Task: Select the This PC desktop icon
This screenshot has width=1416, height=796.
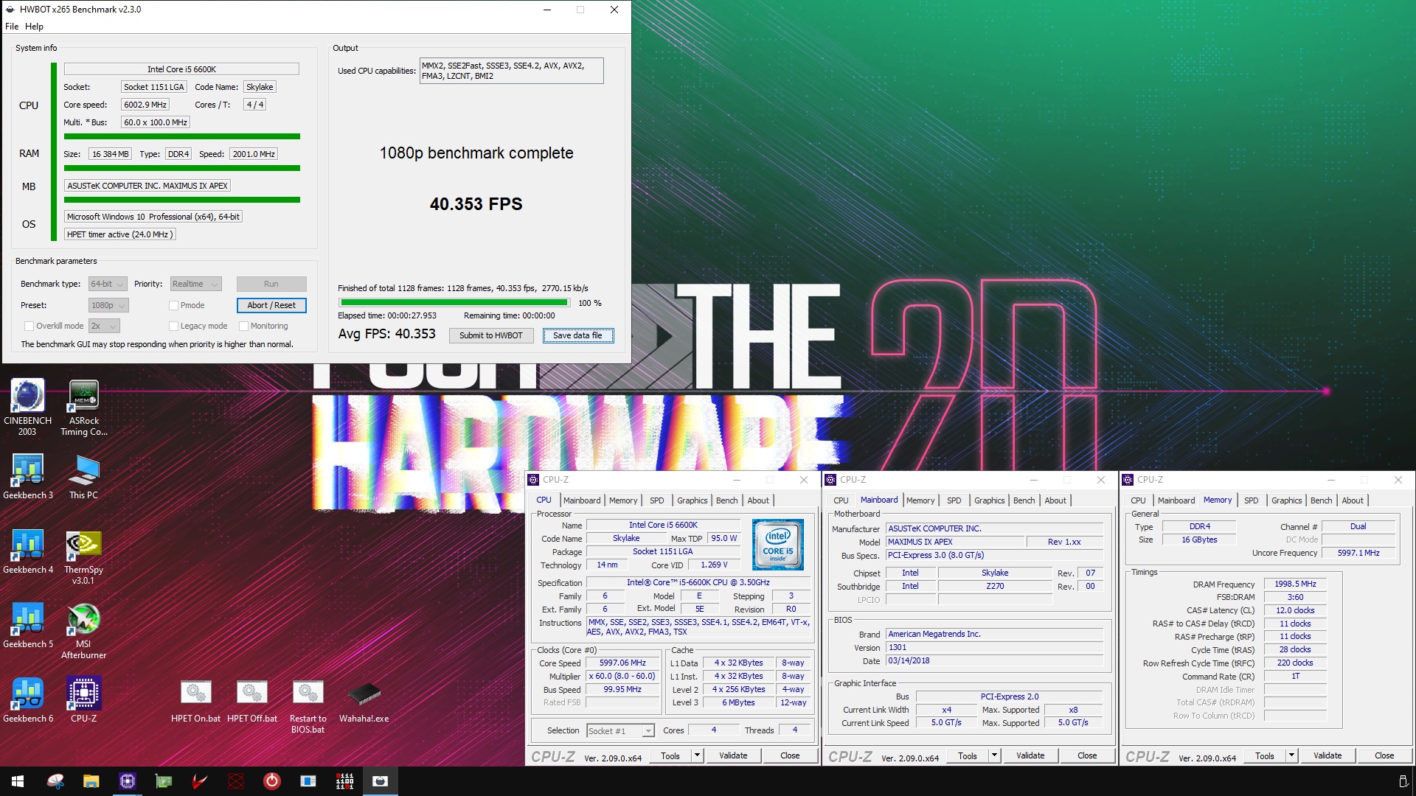Action: coord(84,476)
